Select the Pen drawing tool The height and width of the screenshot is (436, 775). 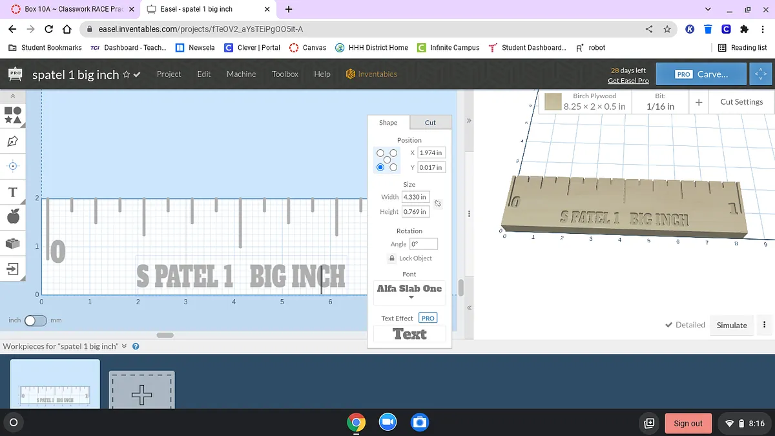click(x=13, y=141)
